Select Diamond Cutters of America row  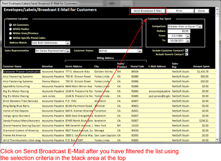click(21, 130)
